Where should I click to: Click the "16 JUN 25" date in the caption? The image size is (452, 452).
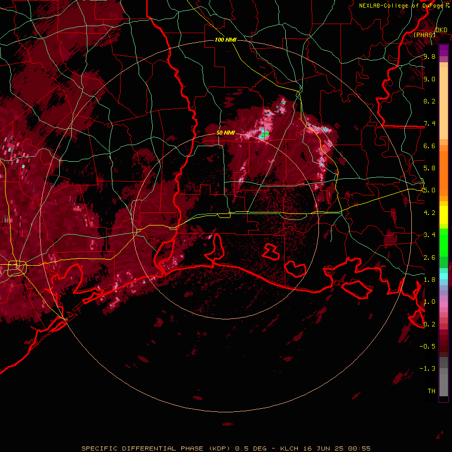323,448
